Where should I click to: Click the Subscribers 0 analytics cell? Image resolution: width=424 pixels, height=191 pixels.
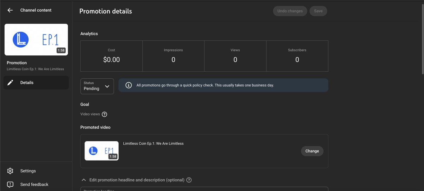tap(297, 56)
